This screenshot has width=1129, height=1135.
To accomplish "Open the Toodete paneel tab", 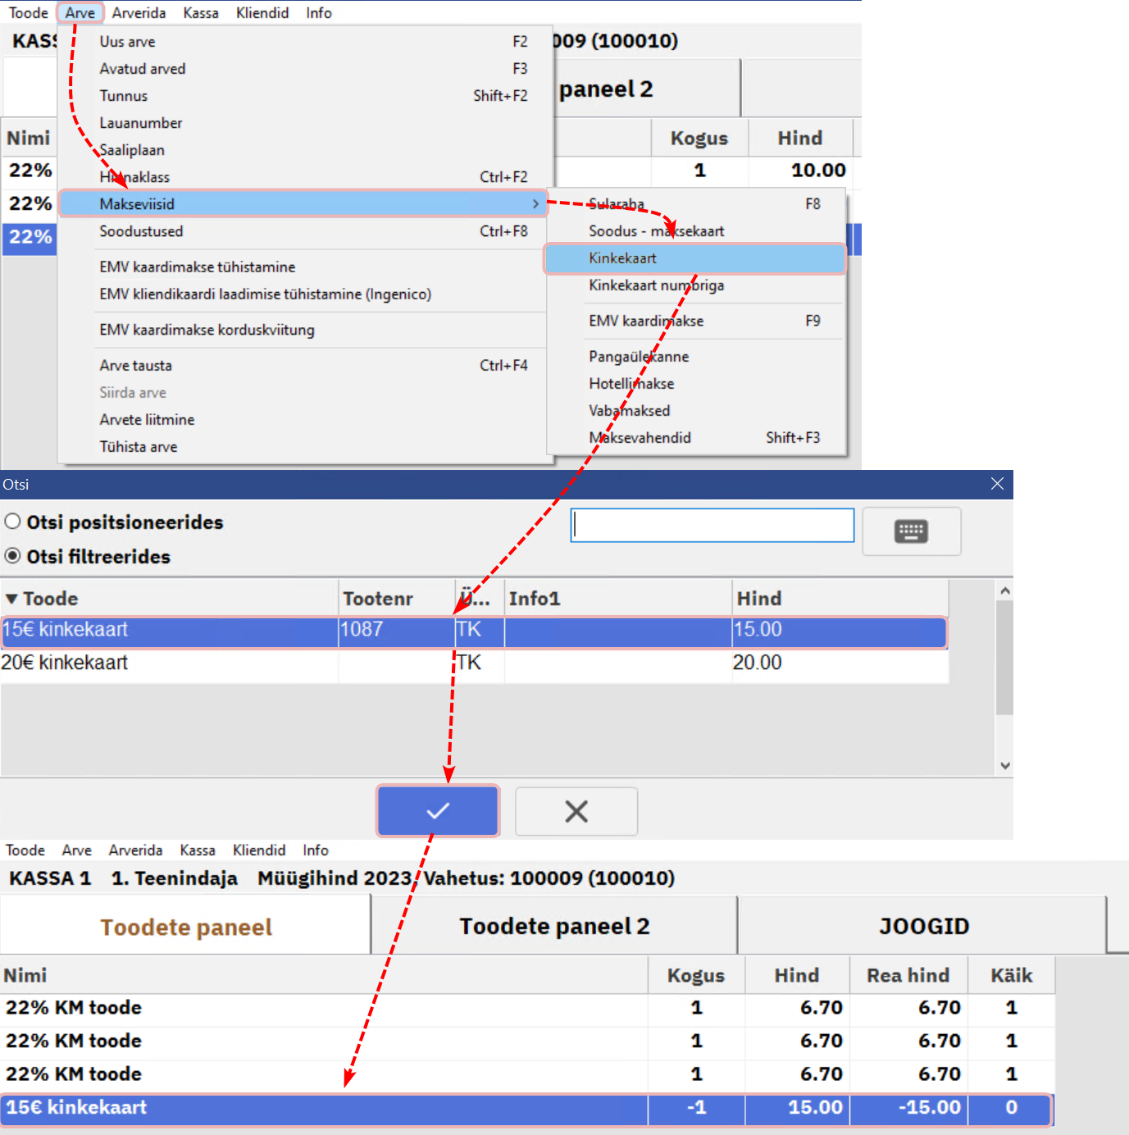I will tap(186, 927).
